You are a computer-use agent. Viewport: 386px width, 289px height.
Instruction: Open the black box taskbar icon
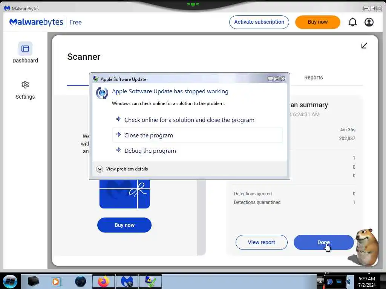click(x=33, y=281)
